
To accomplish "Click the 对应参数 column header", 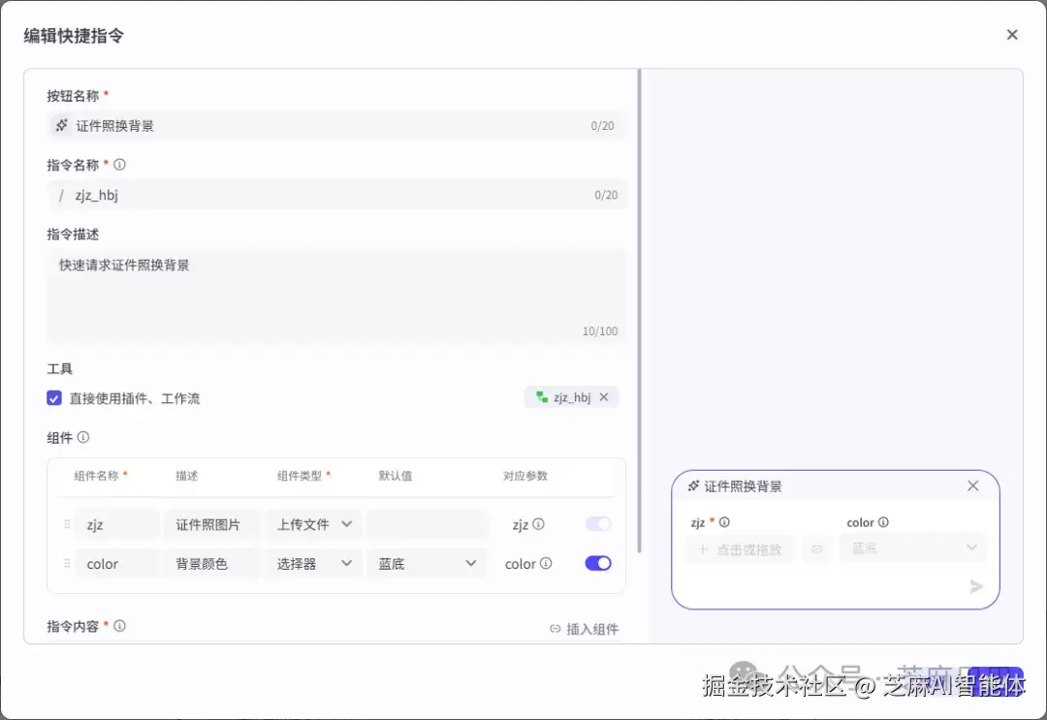I will coord(525,476).
